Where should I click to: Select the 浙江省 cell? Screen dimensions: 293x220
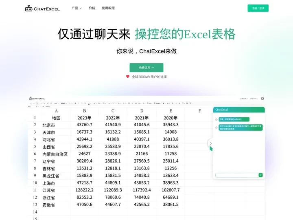coord(56,198)
